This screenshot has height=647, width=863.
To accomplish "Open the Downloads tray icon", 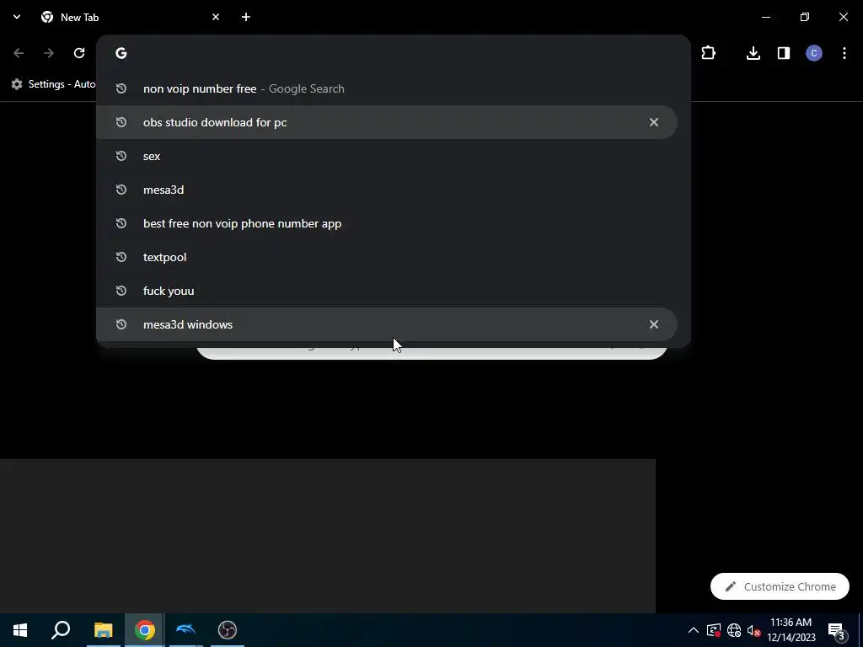I will click(753, 53).
